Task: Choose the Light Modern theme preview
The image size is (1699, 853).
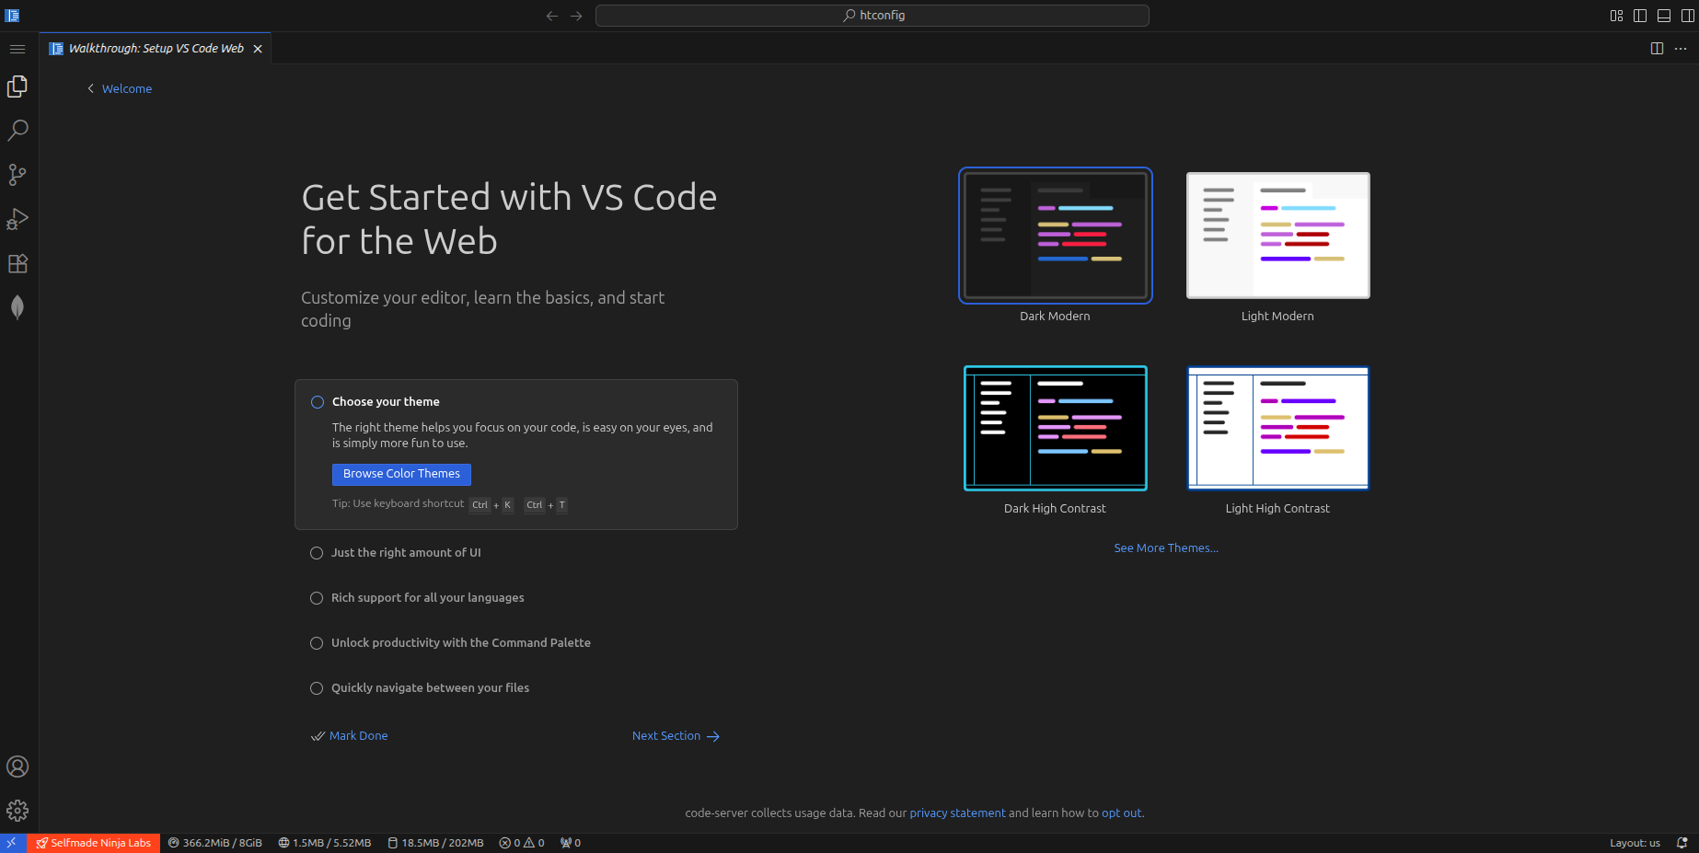Action: coord(1277,236)
